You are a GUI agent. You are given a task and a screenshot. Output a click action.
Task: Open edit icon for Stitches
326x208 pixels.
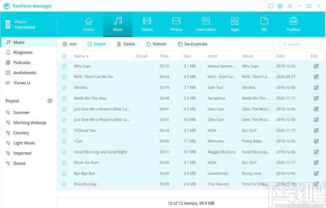pyautogui.click(x=316, y=88)
